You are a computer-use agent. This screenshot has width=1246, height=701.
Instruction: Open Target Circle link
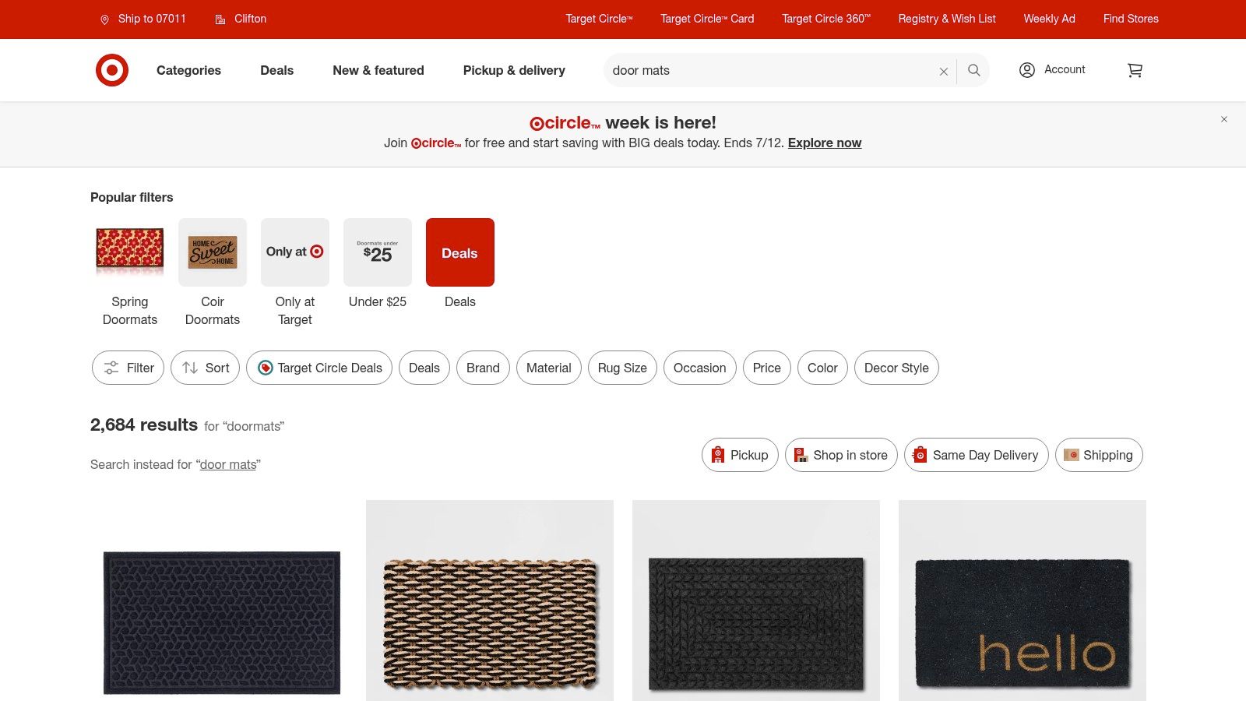click(599, 19)
